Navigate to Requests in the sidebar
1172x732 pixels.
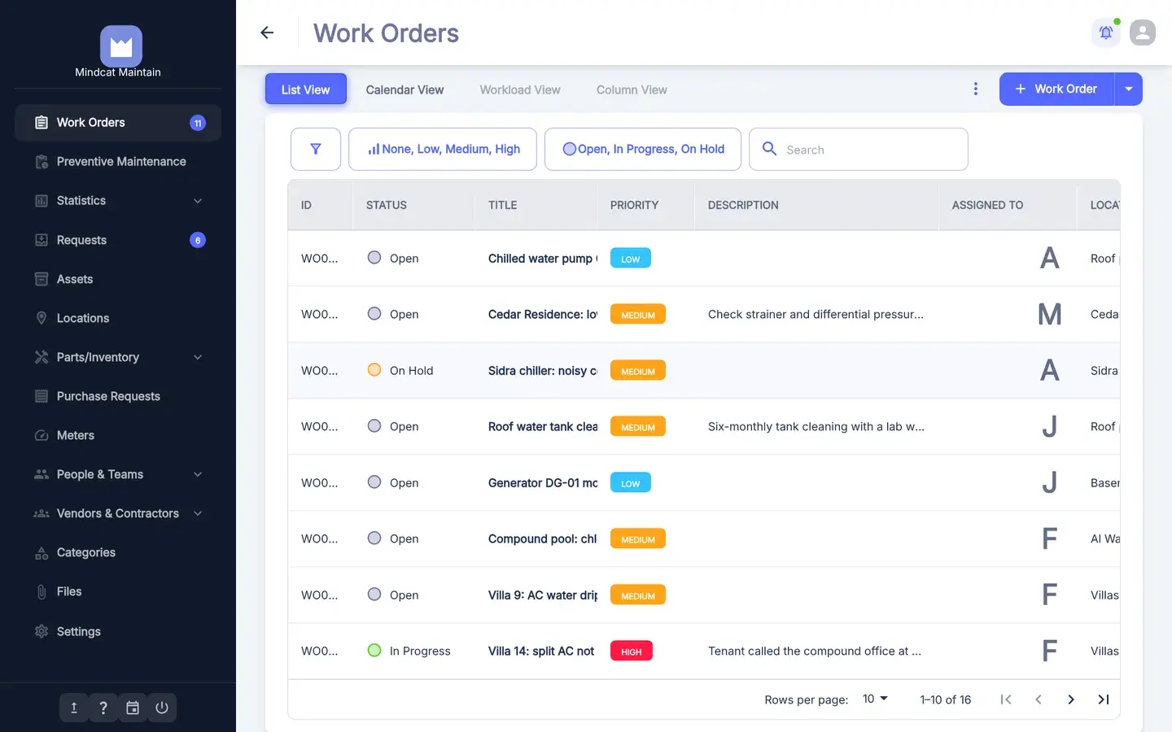(118, 240)
